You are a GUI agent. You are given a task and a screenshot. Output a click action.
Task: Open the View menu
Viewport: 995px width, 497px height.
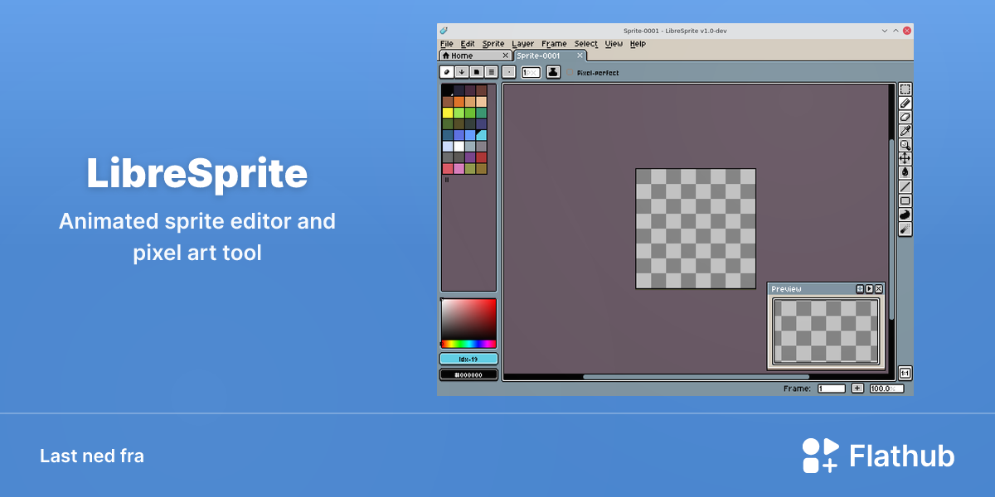(614, 44)
